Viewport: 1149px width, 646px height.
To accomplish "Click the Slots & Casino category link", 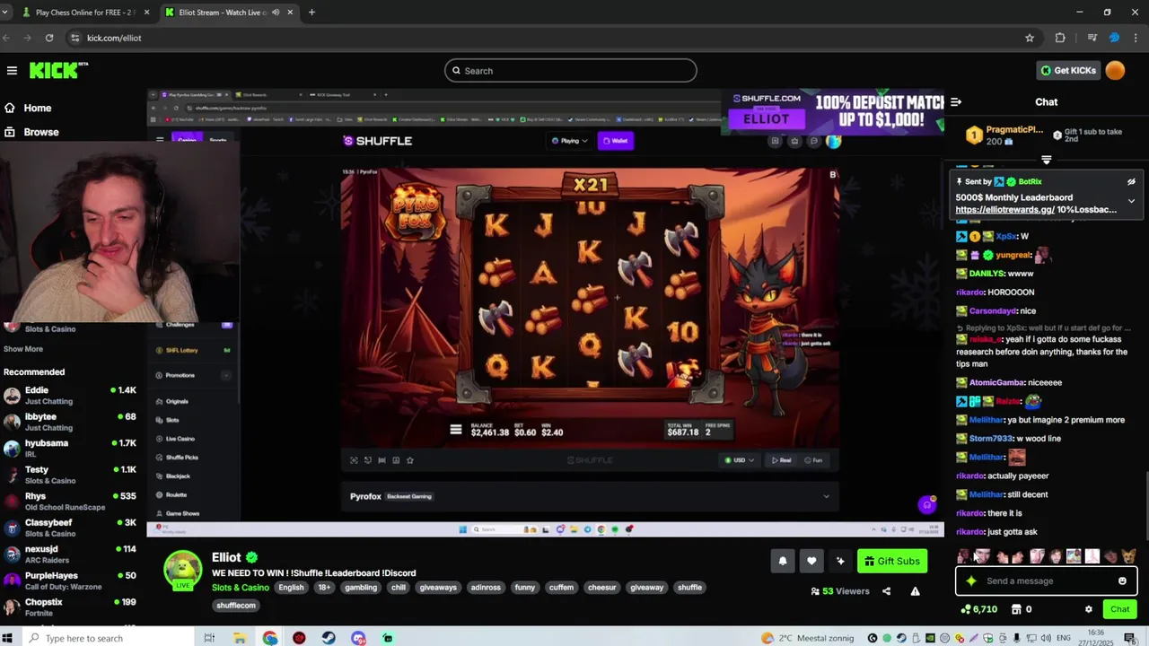I will [x=240, y=588].
